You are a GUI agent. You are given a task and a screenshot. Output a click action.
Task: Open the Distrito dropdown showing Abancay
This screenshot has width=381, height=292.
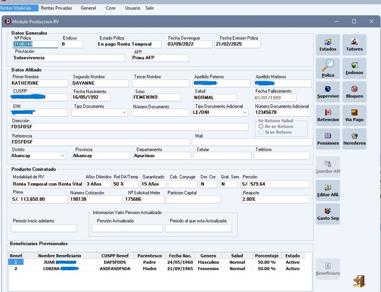[63, 156]
